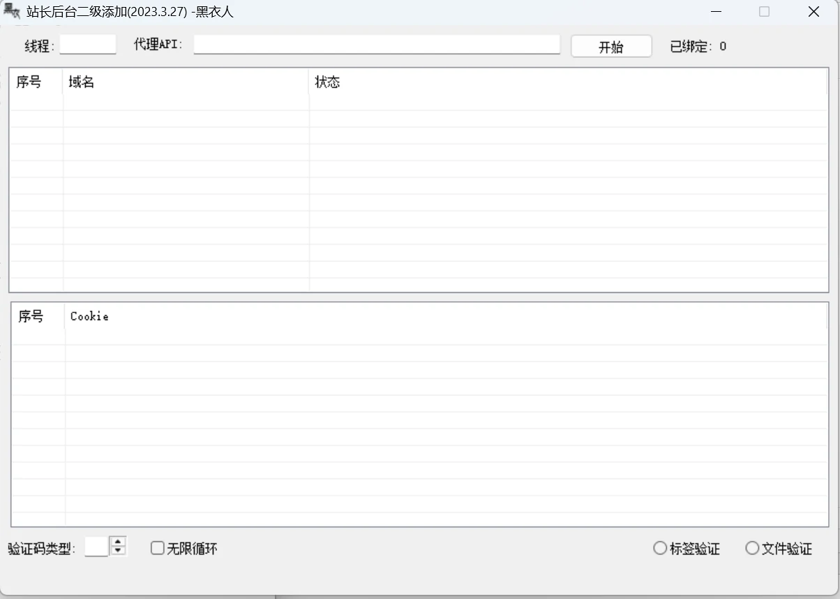Click the 开始 start button
The height and width of the screenshot is (599, 840).
coord(611,47)
